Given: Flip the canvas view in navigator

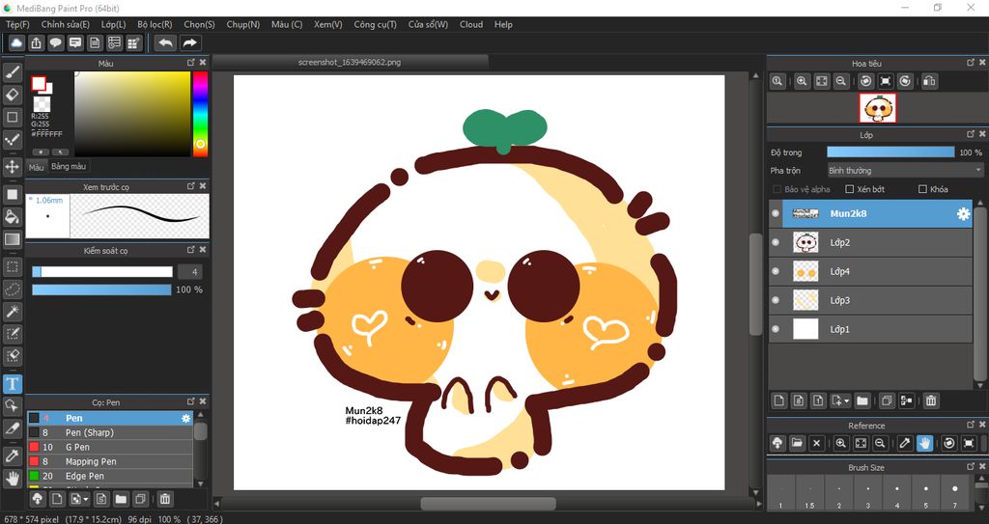Looking at the screenshot, I should click(929, 81).
